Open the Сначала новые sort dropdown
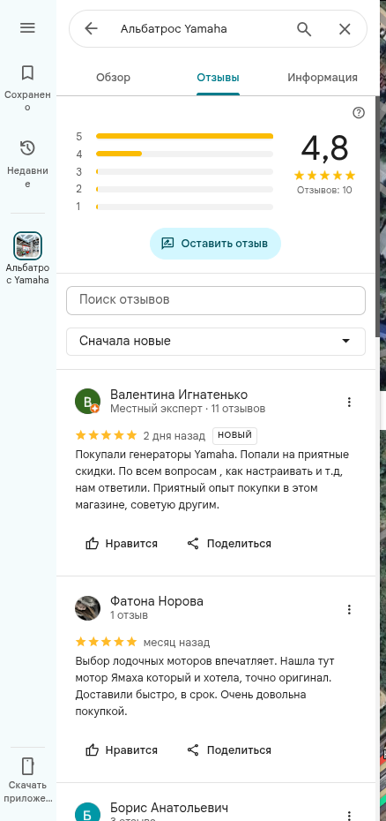 [216, 342]
